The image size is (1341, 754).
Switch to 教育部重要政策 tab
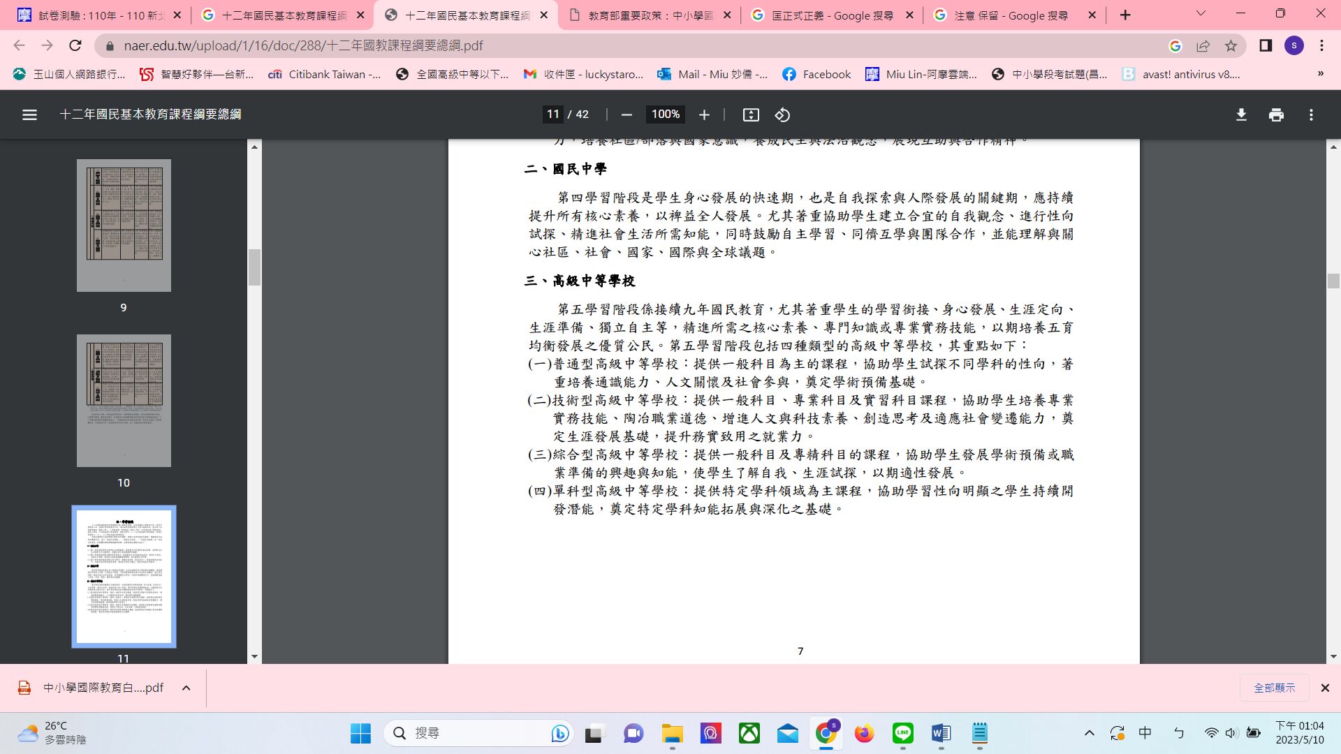(650, 15)
